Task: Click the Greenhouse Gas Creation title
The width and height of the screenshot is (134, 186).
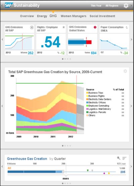Action: coord(27,159)
